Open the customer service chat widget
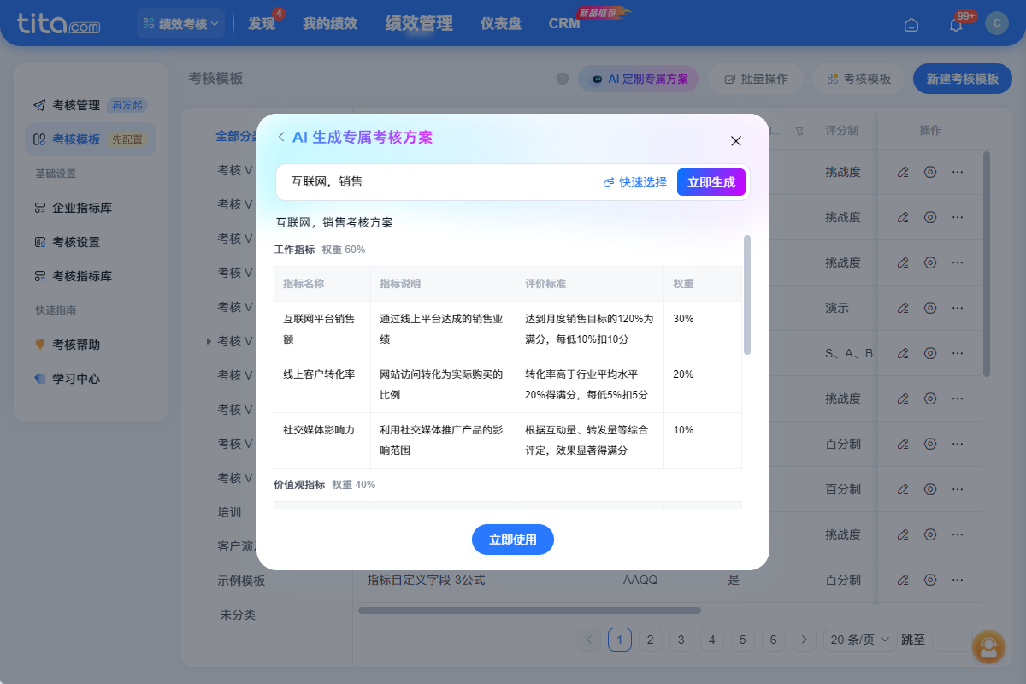Viewport: 1026px width, 684px height. [x=989, y=647]
